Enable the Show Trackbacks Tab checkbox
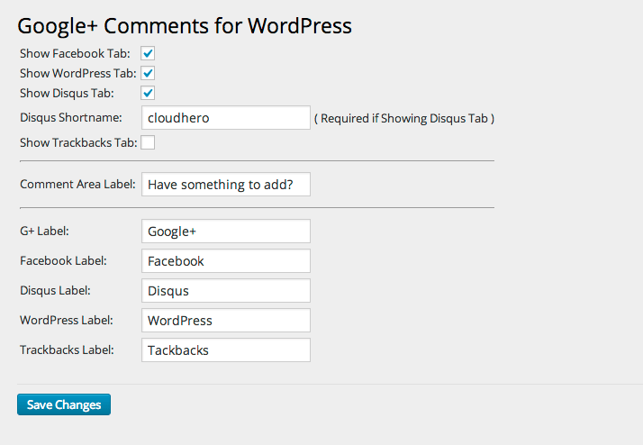Viewport: 643px width, 445px height. [x=148, y=142]
